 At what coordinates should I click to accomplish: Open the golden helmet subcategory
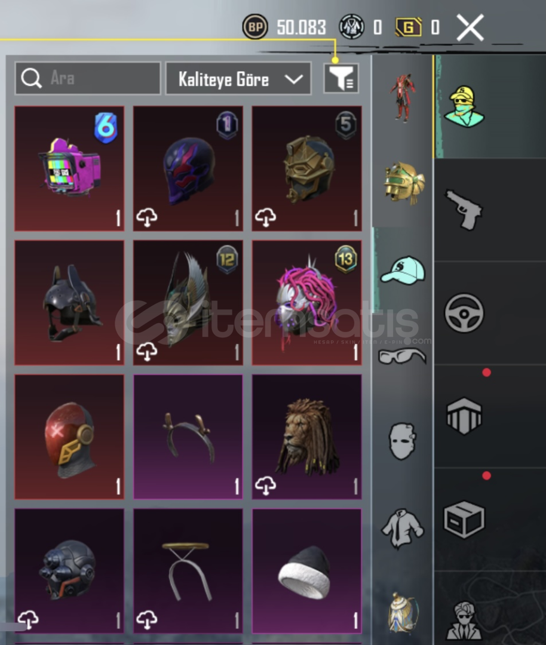tap(404, 183)
